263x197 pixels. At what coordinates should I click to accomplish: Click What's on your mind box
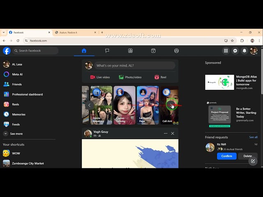[x=135, y=66]
